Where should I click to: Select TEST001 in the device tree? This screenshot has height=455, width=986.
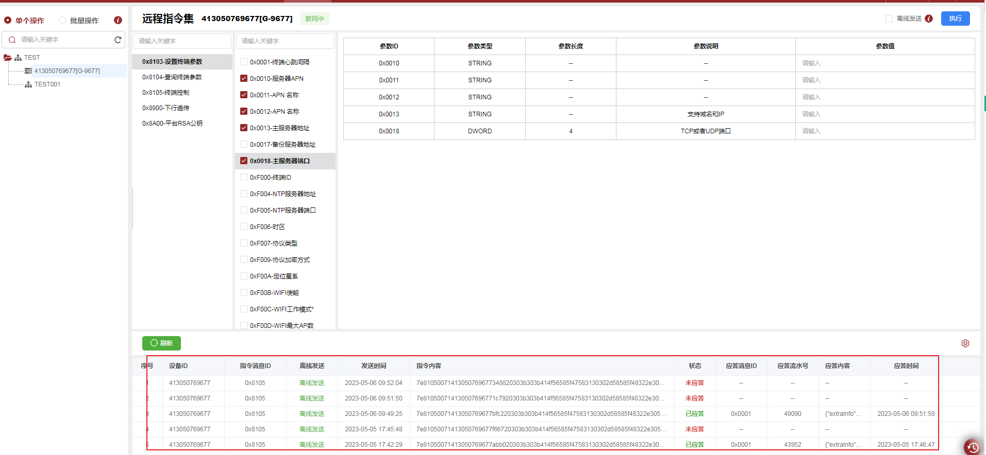click(47, 84)
